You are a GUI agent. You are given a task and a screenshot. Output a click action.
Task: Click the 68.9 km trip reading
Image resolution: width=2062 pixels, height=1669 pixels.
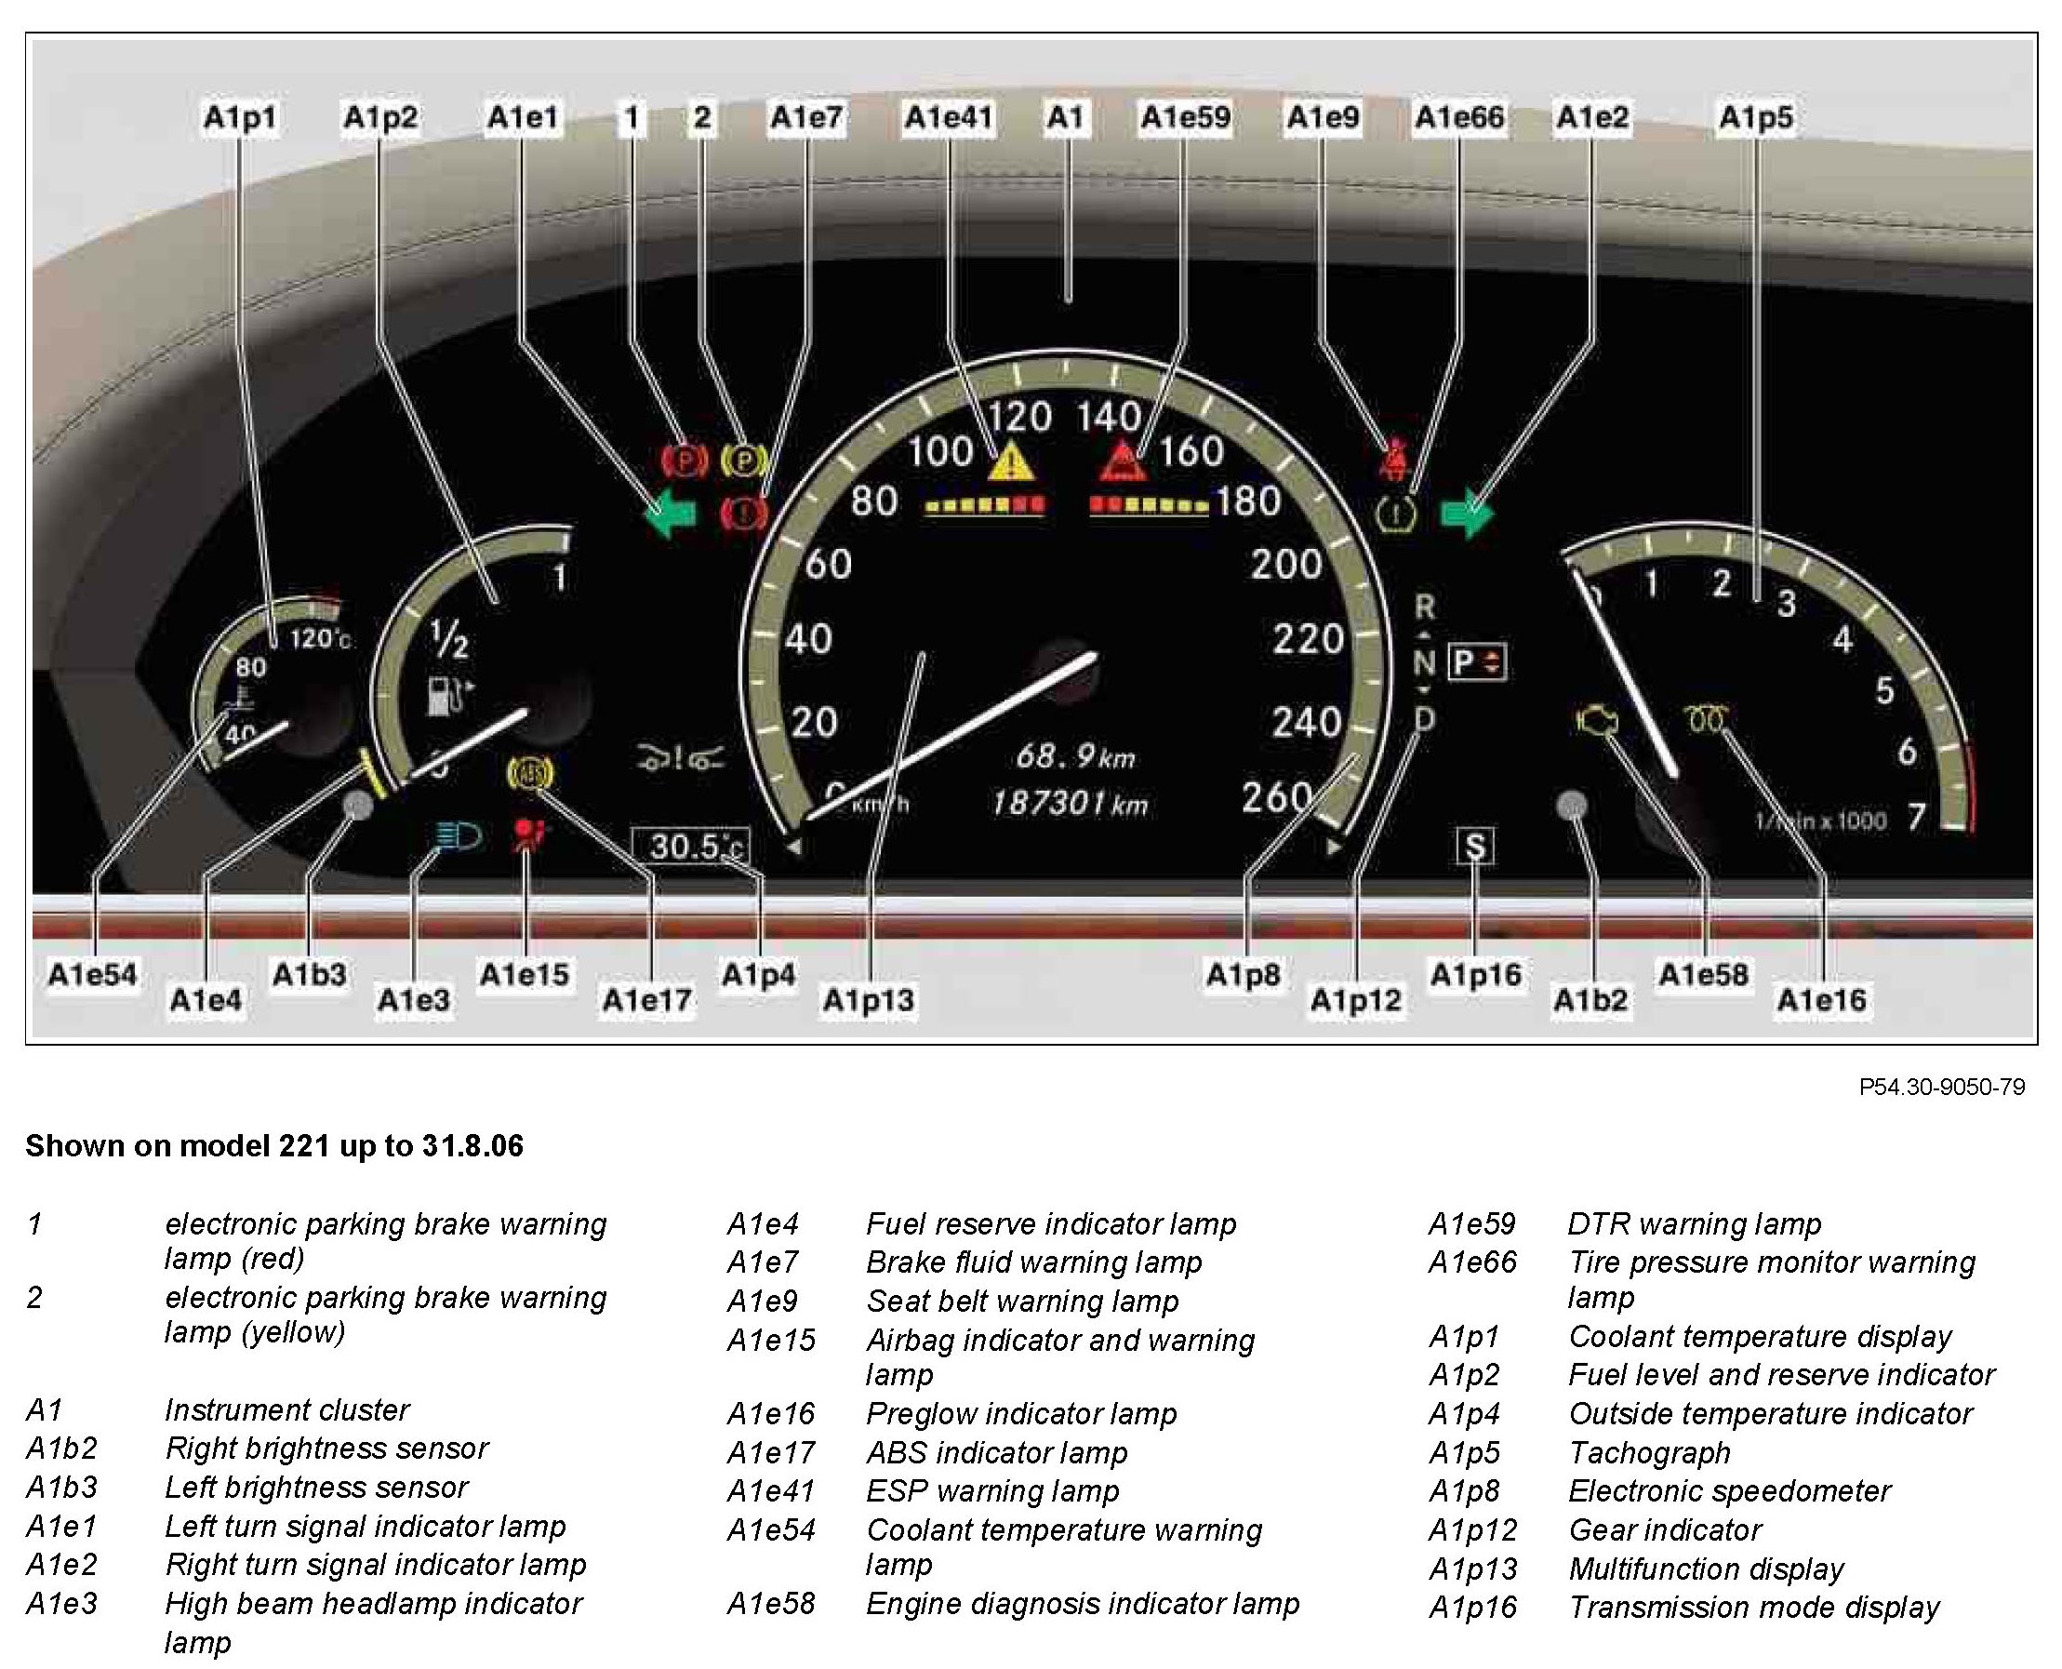1075,756
